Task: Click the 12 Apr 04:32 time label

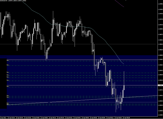Action: click(68, 118)
